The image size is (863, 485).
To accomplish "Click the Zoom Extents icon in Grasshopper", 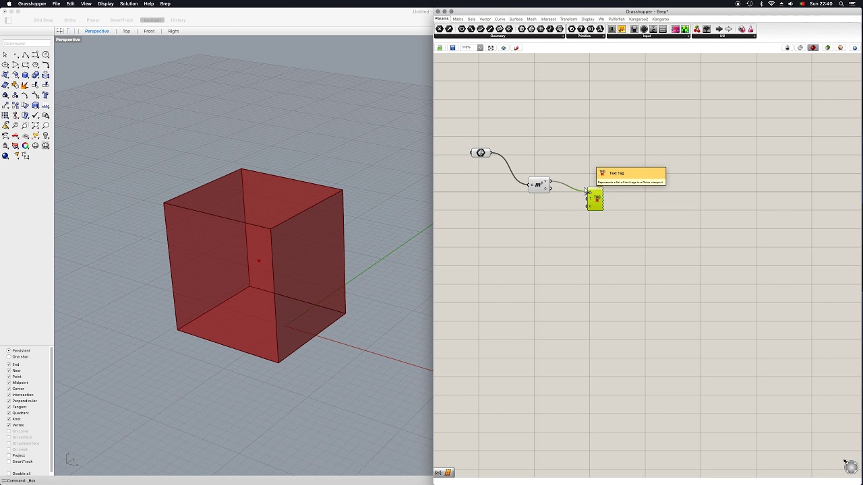I will tap(491, 48).
